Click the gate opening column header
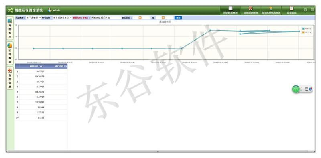This screenshot has width=321, height=158. [x=56, y=66]
